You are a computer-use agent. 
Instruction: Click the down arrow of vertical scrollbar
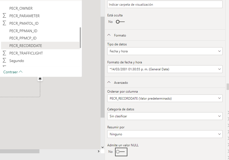click(x=102, y=147)
